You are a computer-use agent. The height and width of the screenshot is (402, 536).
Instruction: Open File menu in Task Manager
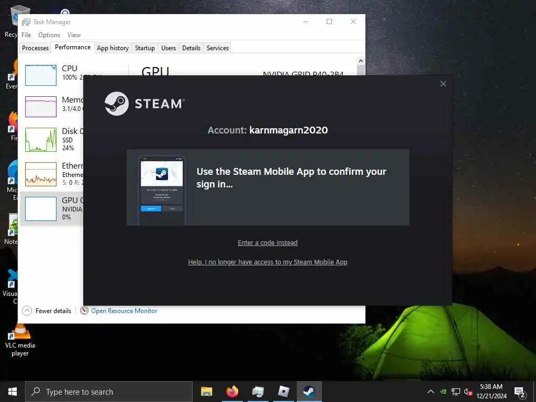(26, 35)
